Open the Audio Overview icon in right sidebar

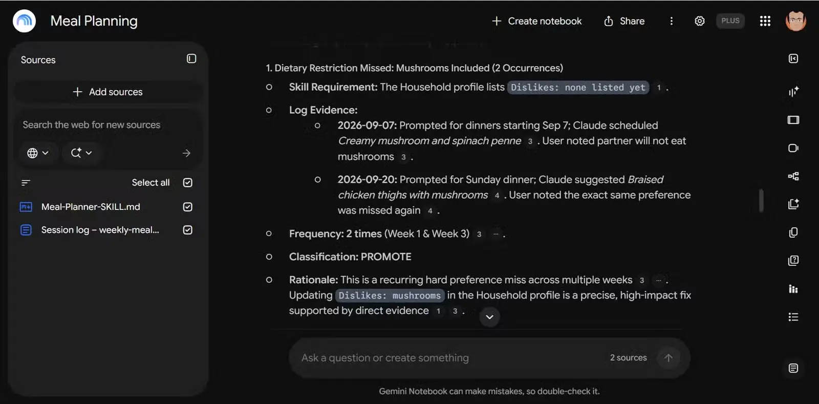(x=793, y=92)
